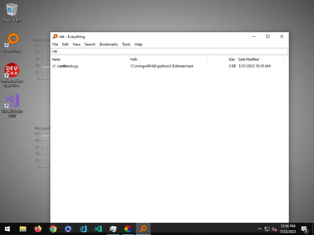Close the Everything window
Screen dimensions: 314x235
point(282,37)
